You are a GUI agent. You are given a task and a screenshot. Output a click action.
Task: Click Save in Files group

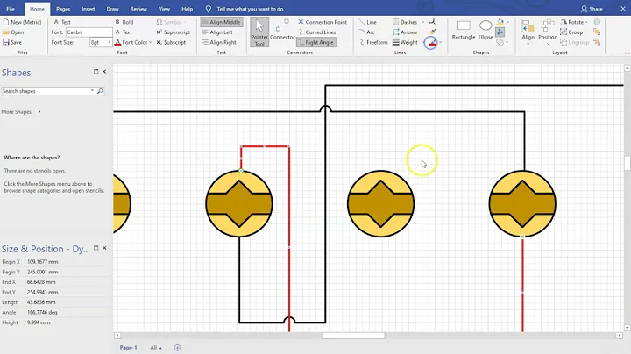[12, 42]
